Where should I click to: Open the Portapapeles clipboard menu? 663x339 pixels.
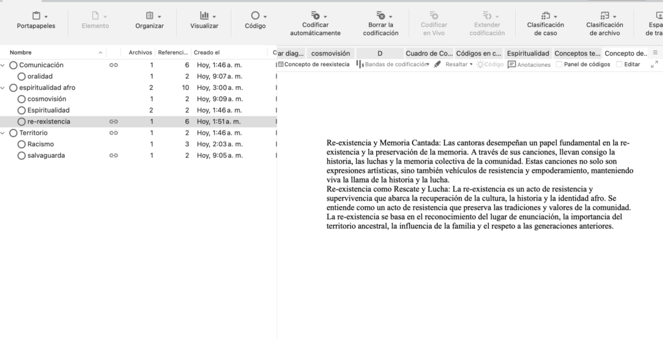point(36,20)
